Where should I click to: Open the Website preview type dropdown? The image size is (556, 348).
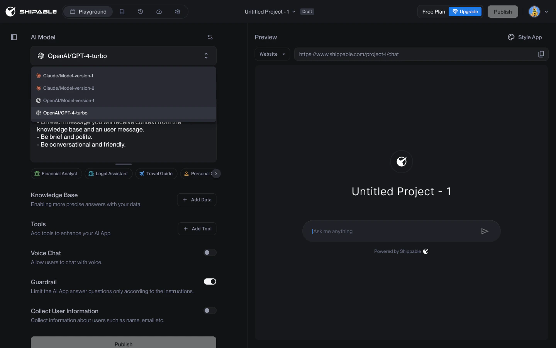[x=272, y=54]
